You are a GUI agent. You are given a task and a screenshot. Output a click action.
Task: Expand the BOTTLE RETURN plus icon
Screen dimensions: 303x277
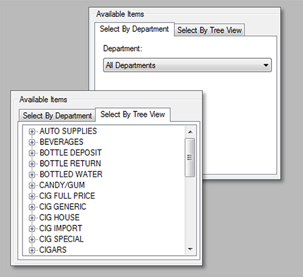tap(32, 164)
